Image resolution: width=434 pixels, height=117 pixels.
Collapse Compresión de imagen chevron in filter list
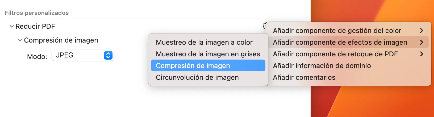(x=20, y=40)
